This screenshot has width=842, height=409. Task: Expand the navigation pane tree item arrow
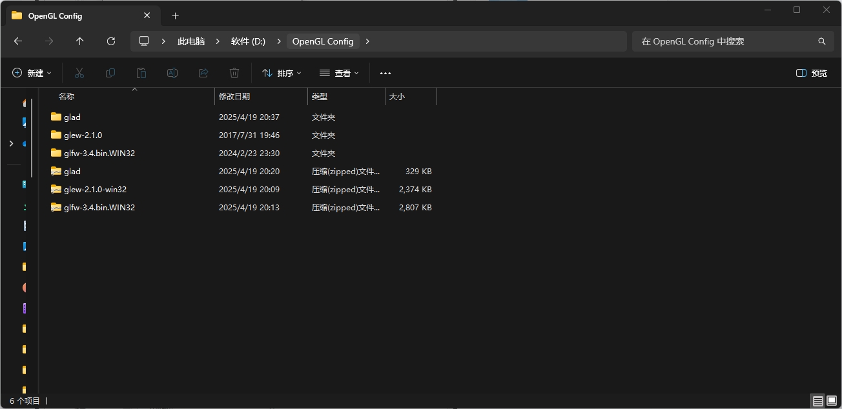click(10, 143)
